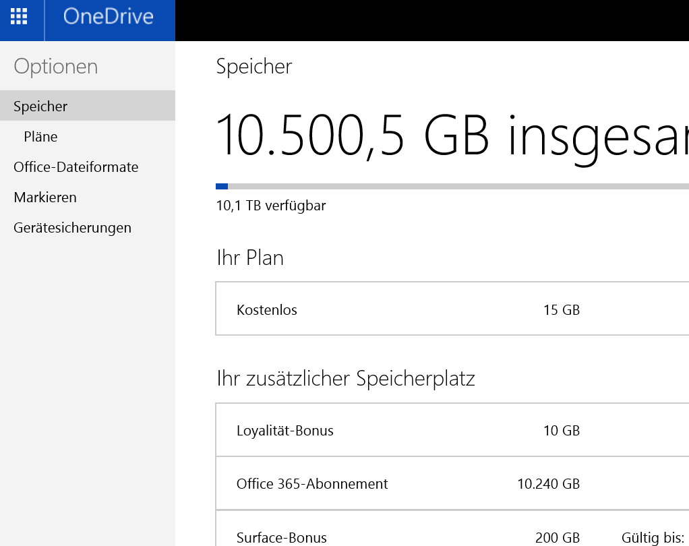689x546 pixels.
Task: Click the Surface-Bonus entry
Action: [281, 538]
